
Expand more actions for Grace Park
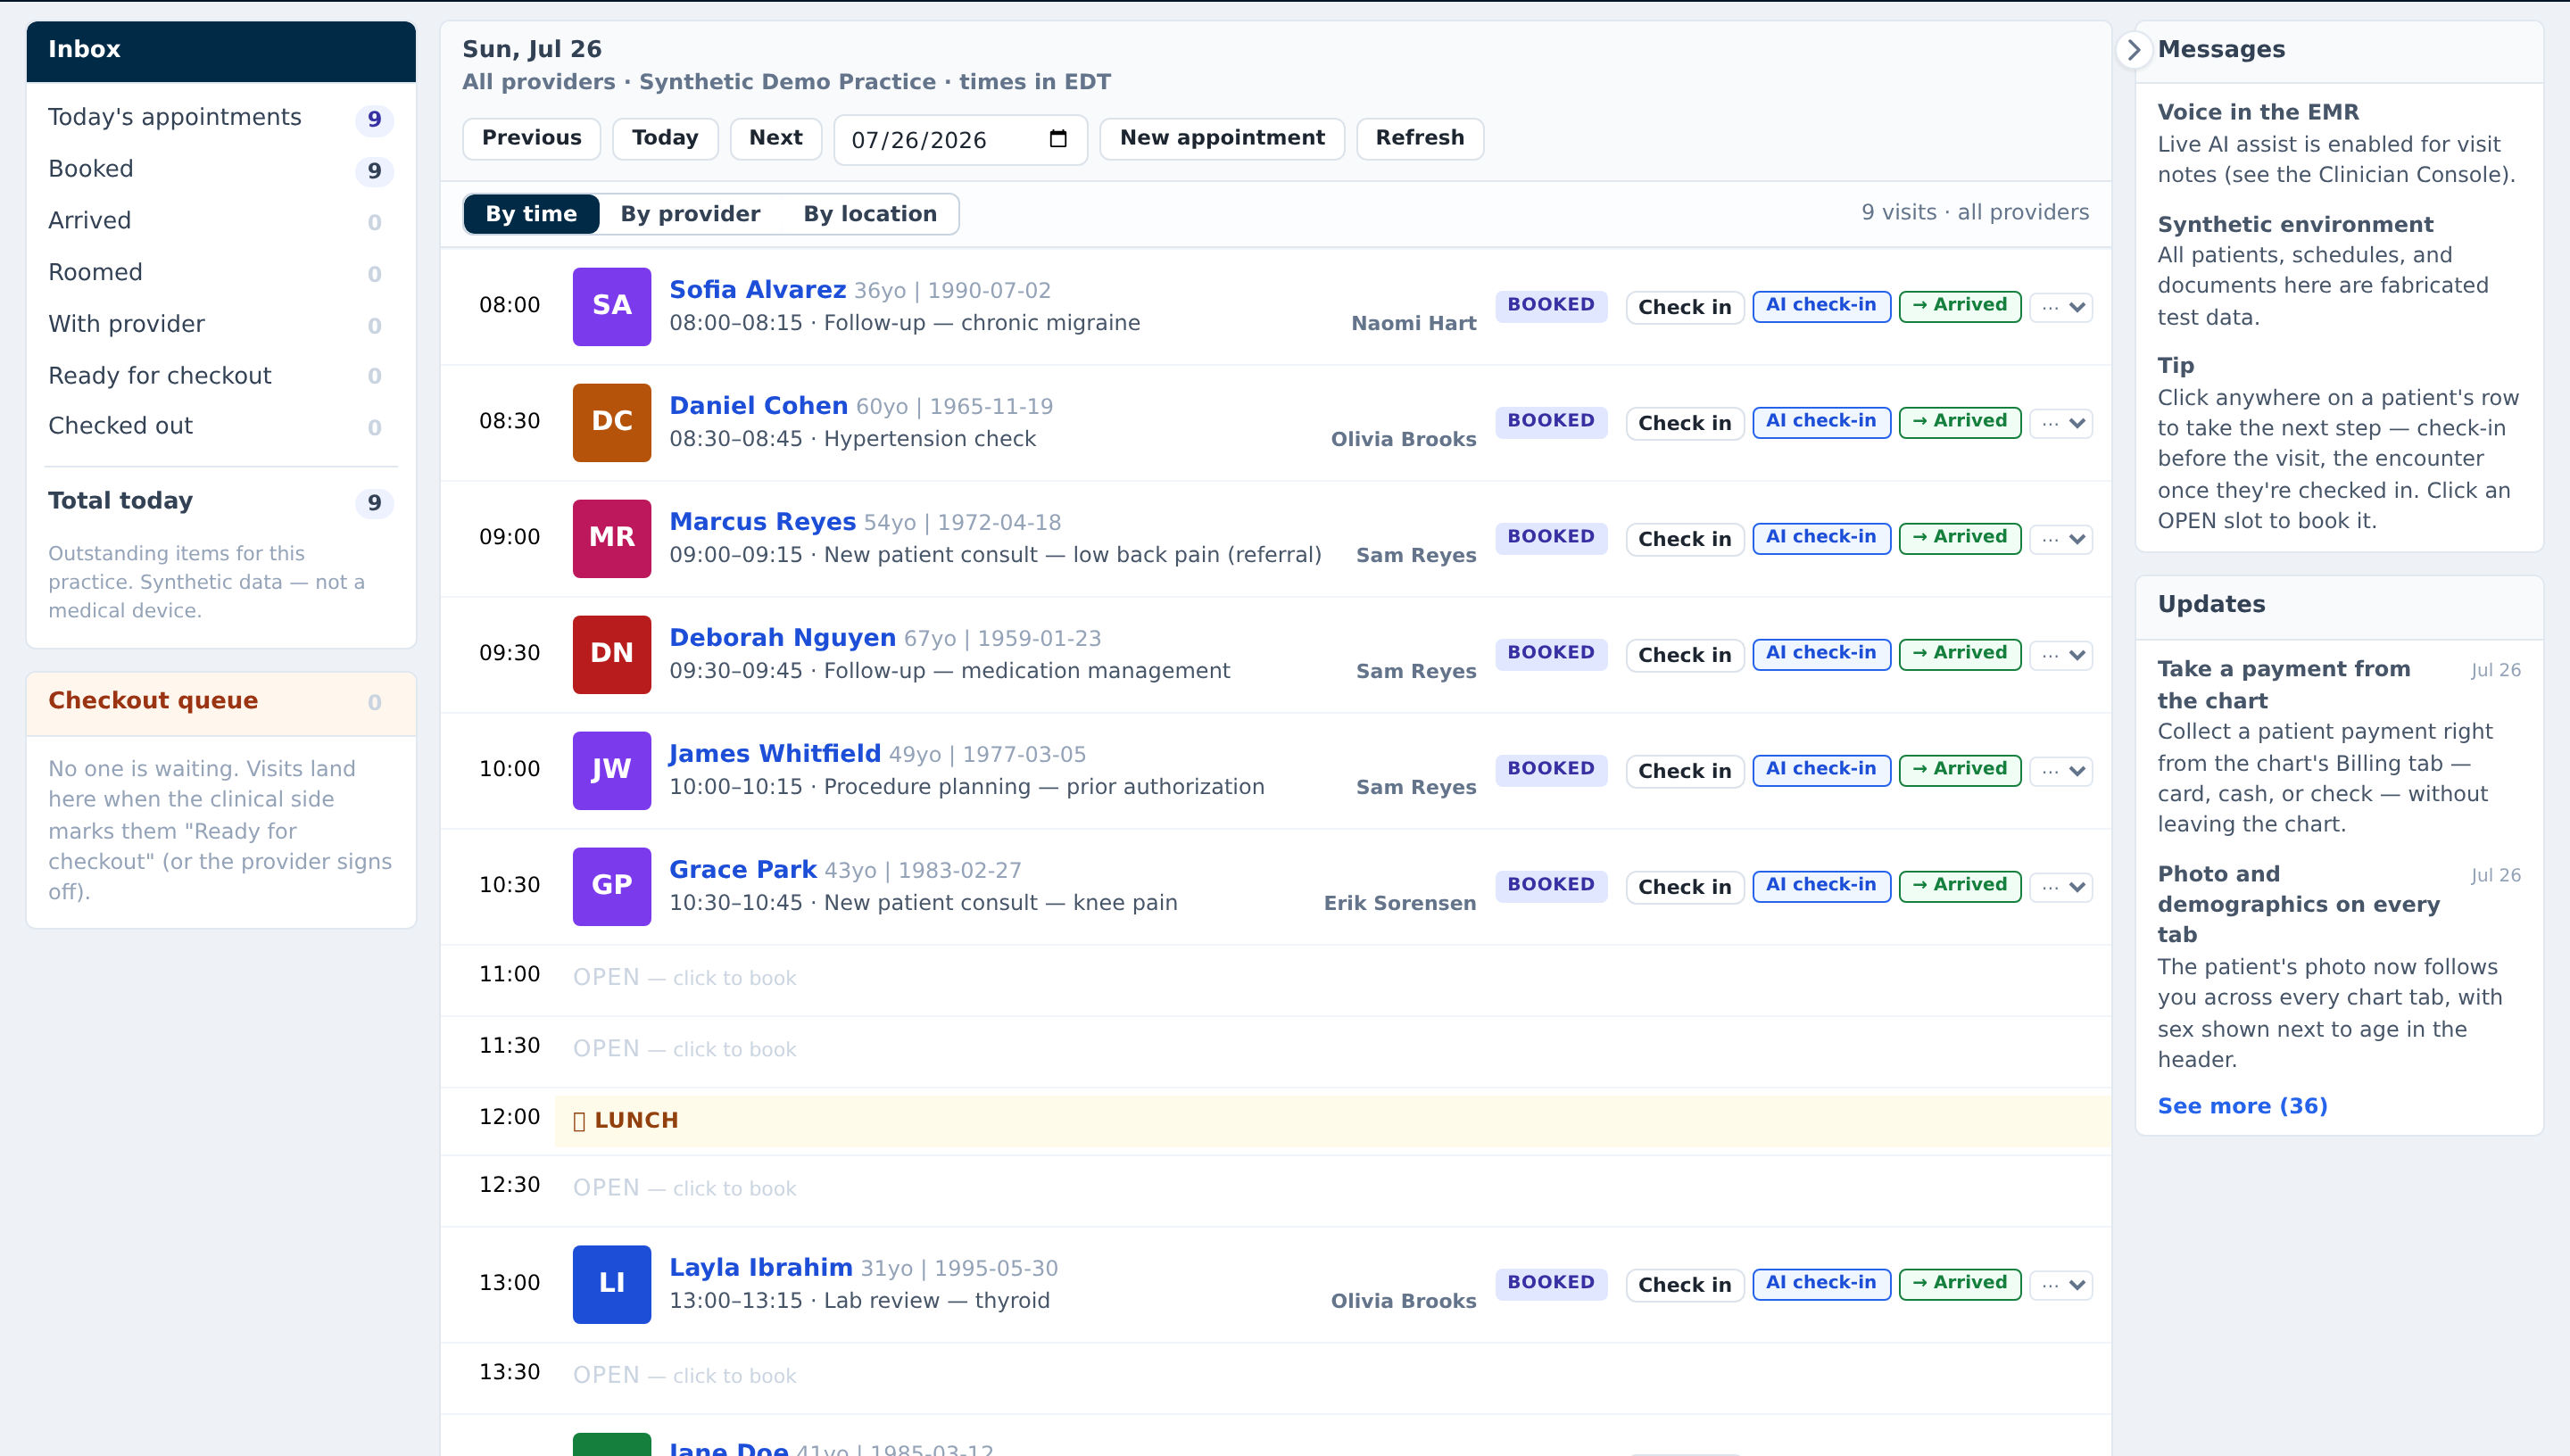2062,887
